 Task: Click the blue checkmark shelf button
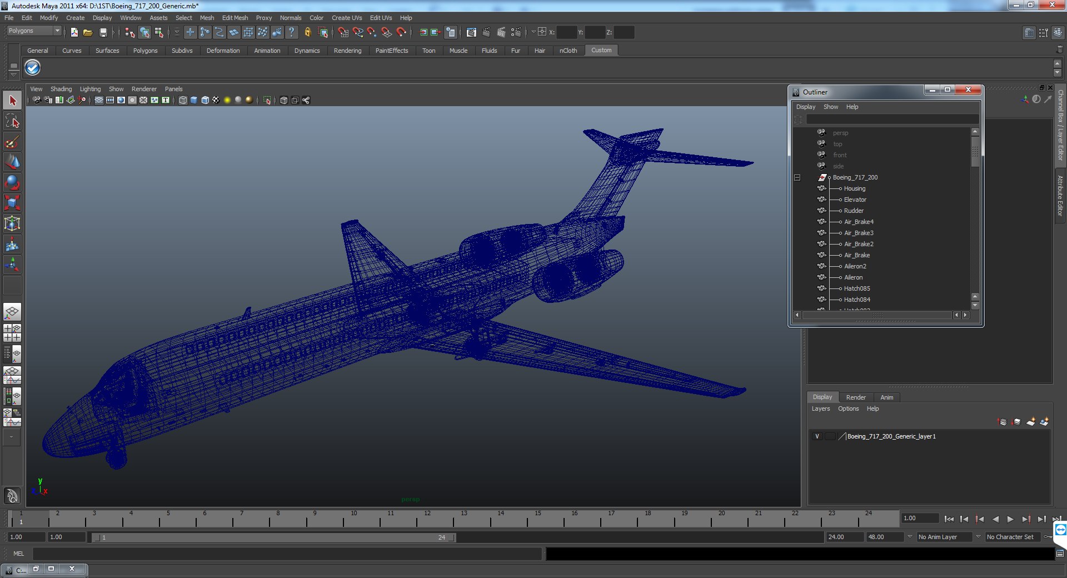pos(33,68)
